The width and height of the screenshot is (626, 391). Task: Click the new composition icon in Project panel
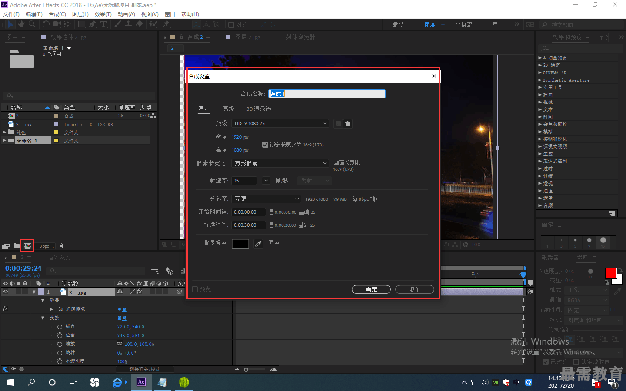click(27, 246)
